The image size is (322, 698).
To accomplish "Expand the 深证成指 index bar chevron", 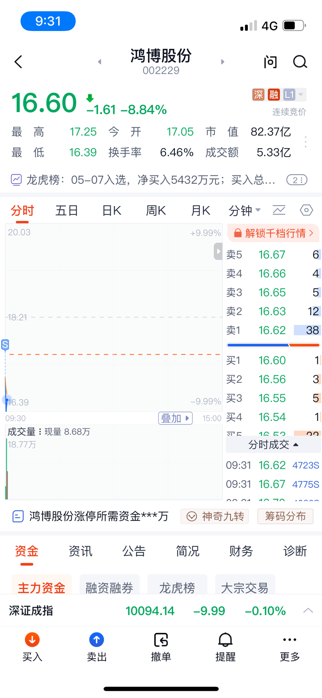I will point(308,611).
